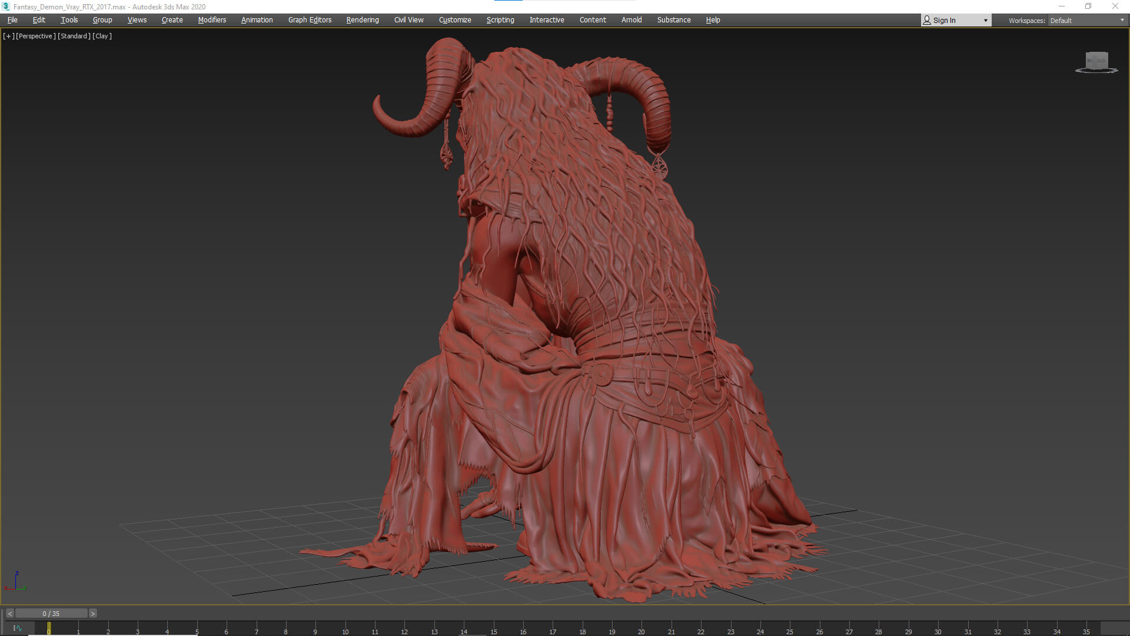
Task: Open the Views menu
Action: [137, 20]
